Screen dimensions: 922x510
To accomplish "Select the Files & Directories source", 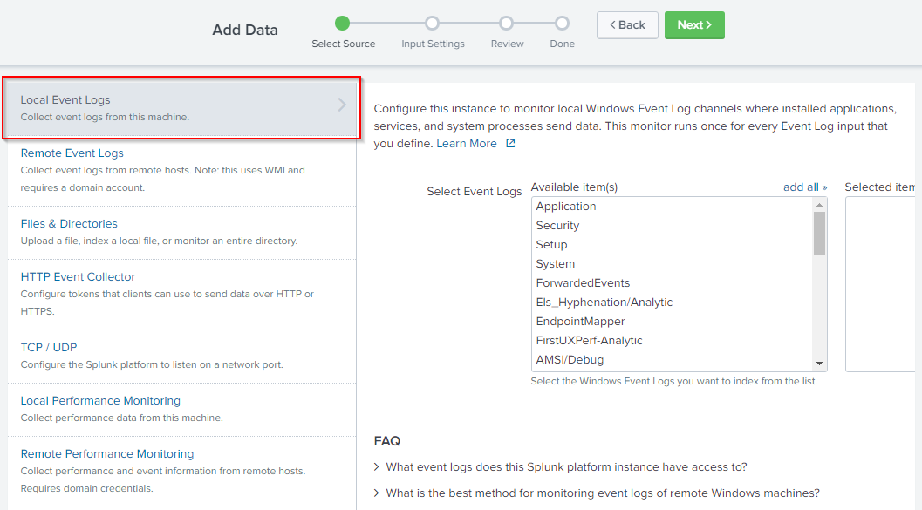I will tap(69, 224).
